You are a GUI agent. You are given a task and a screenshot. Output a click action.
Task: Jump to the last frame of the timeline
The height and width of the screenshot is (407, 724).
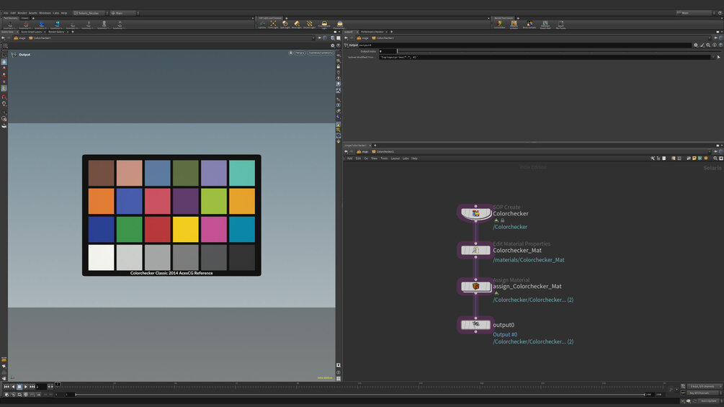[x=32, y=387]
